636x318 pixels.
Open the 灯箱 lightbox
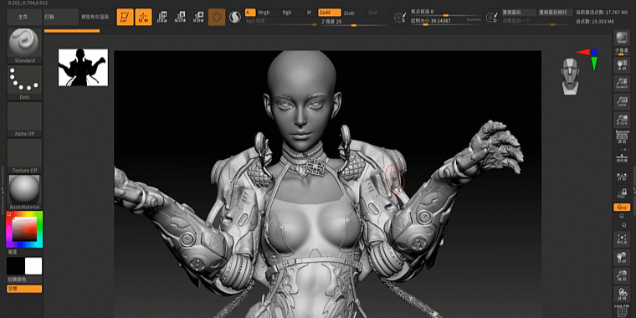pyautogui.click(x=61, y=17)
